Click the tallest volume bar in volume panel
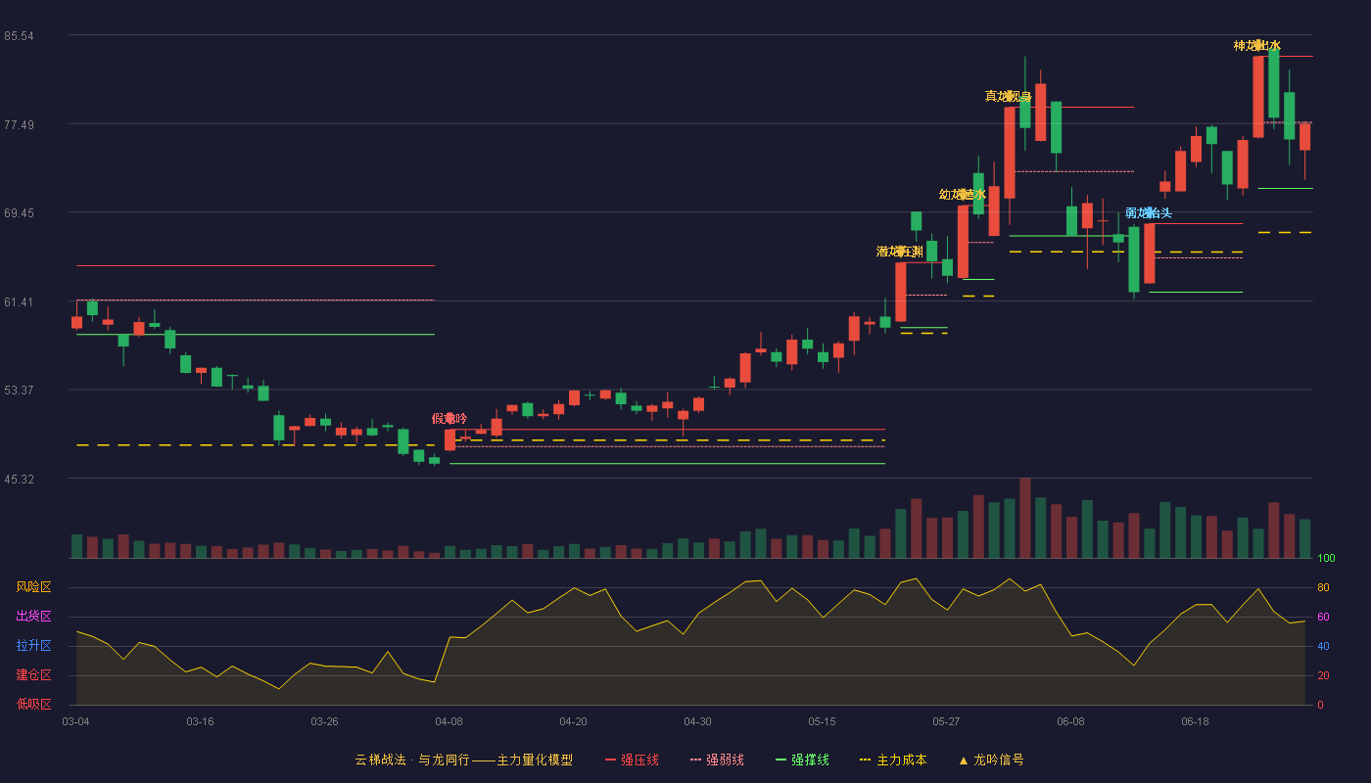The width and height of the screenshot is (1371, 783). coord(1025,518)
